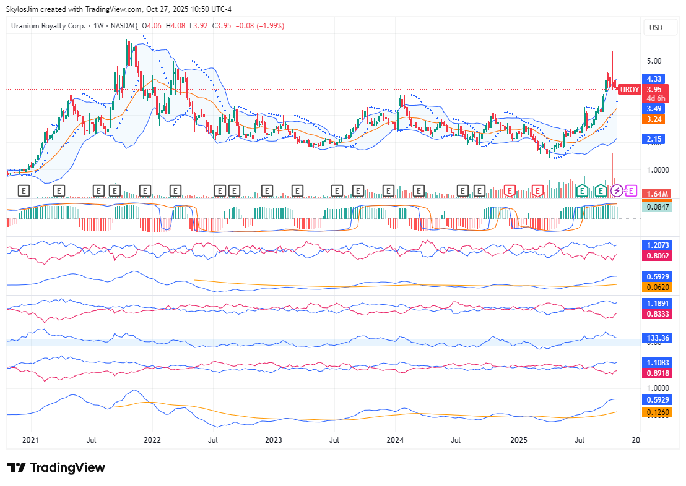The image size is (686, 486).
Task: Click the 1.64M volume label
Action: click(x=654, y=194)
